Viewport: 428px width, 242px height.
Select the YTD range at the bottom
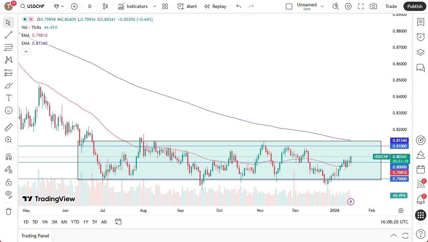pos(75,222)
